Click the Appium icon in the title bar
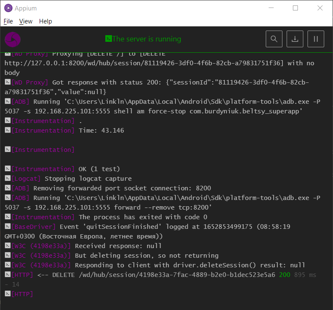The height and width of the screenshot is (310, 333). pyautogui.click(x=8, y=8)
